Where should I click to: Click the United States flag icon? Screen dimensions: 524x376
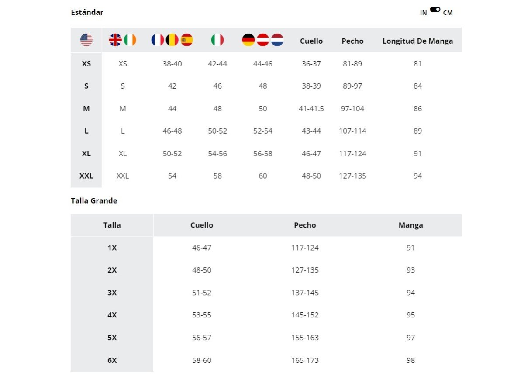[x=86, y=40]
